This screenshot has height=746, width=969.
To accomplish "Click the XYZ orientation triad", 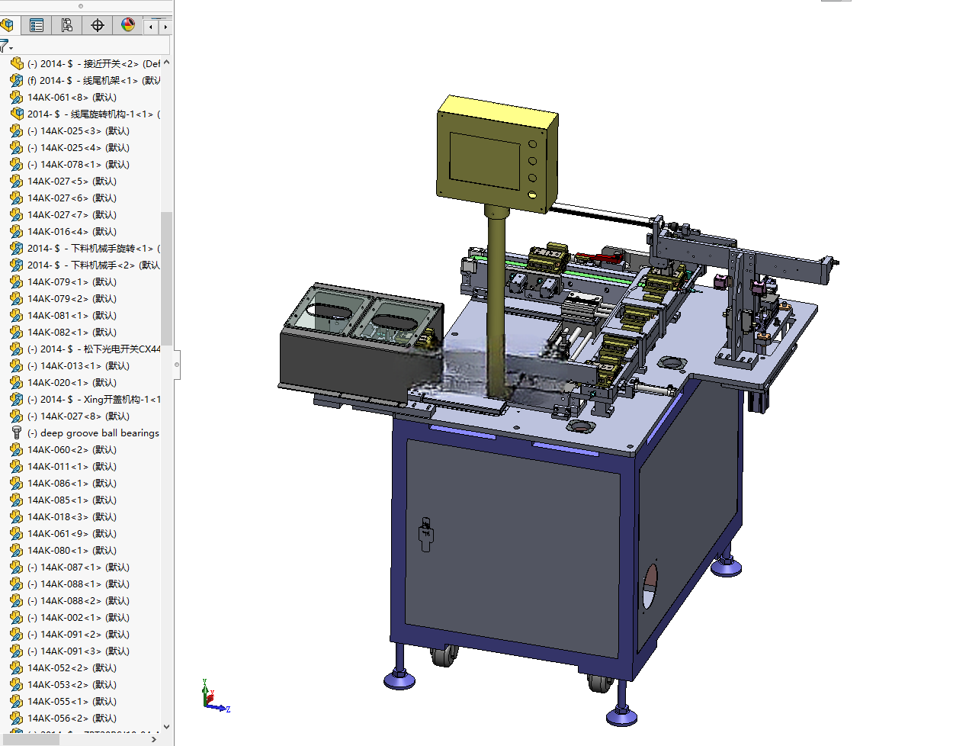I will [x=215, y=696].
